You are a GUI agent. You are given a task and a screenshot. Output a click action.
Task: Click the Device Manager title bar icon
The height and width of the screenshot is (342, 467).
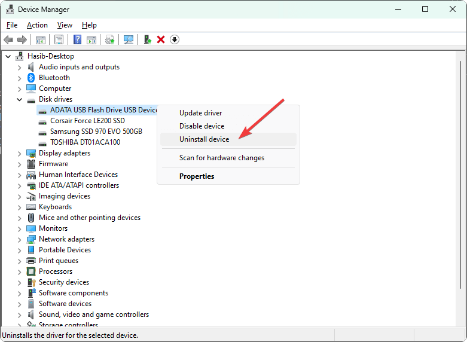10,9
